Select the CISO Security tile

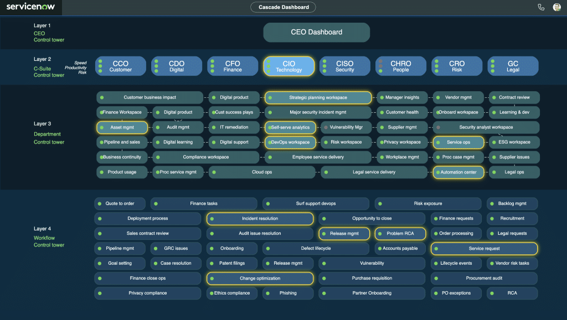[x=344, y=66]
